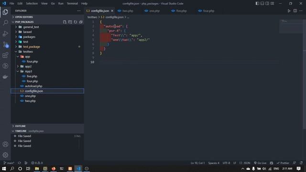Open notifications bell in status bar
The width and height of the screenshot is (306, 172).
coord(301,163)
